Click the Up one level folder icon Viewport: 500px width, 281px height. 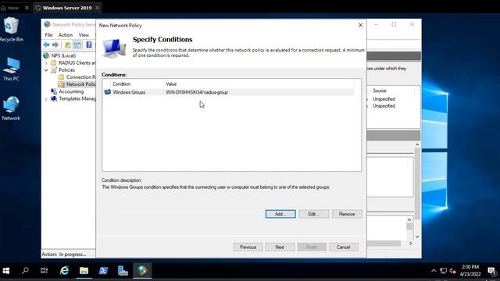tap(68, 45)
